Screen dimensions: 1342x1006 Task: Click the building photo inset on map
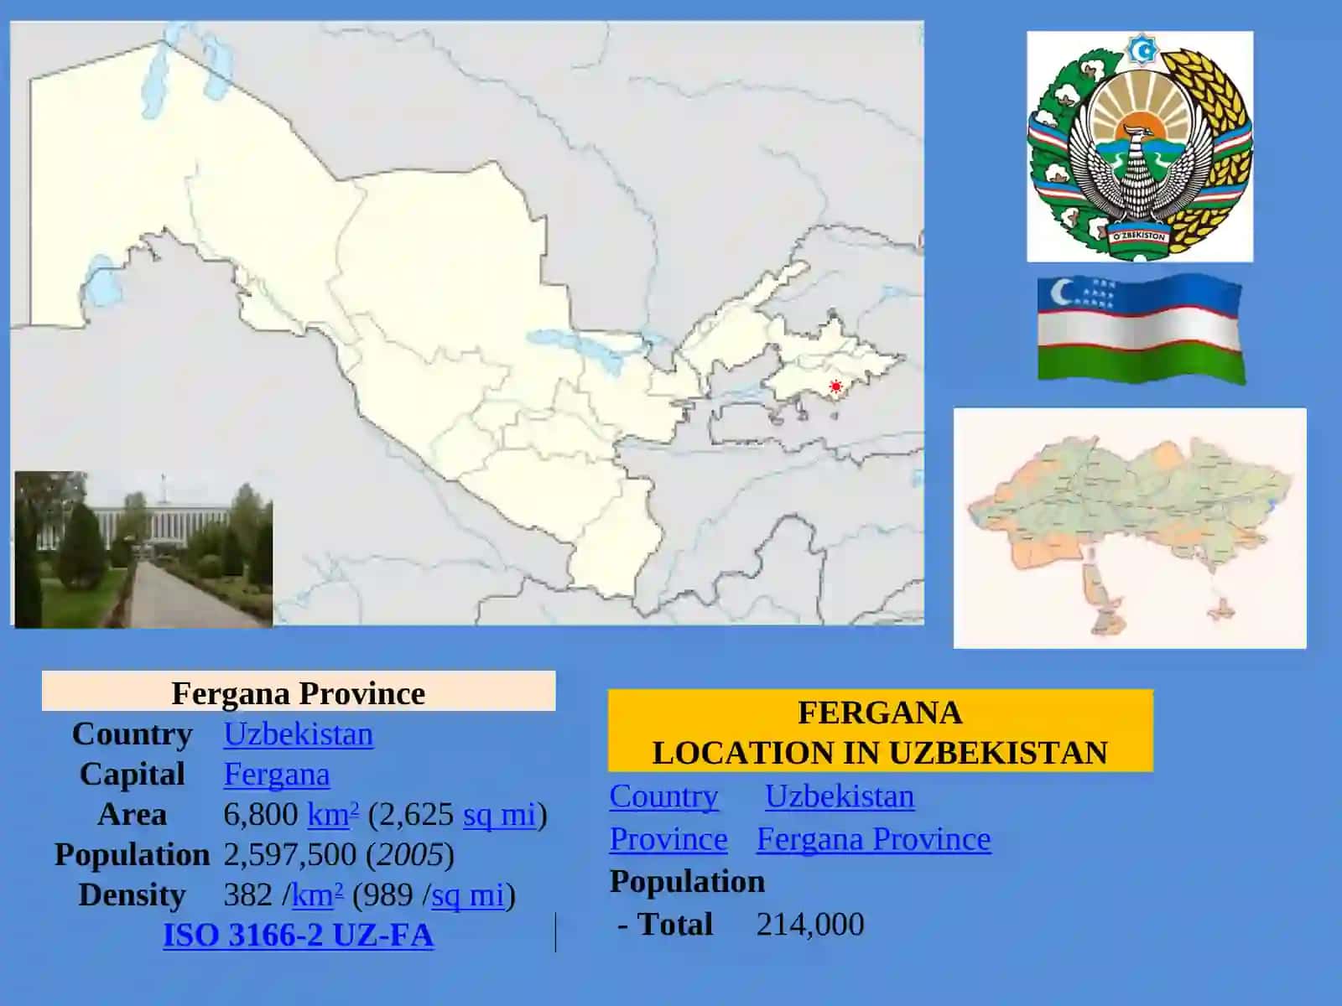(143, 549)
